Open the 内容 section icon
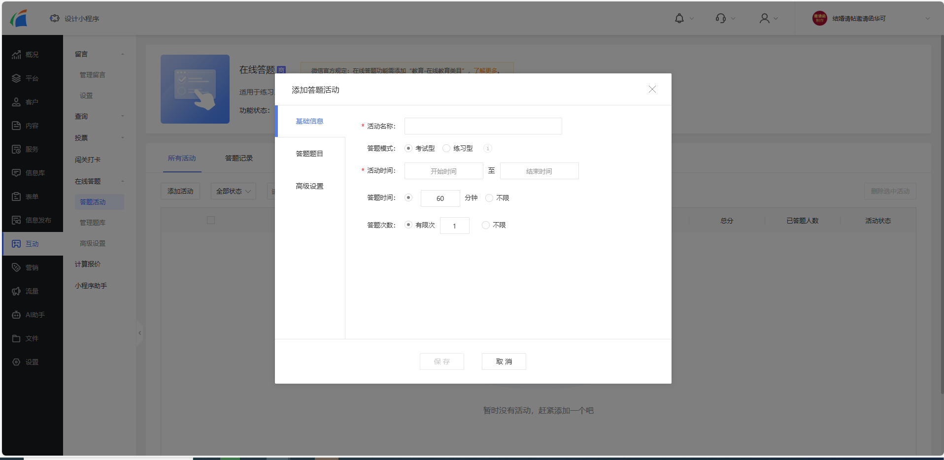The image size is (944, 460). [16, 125]
